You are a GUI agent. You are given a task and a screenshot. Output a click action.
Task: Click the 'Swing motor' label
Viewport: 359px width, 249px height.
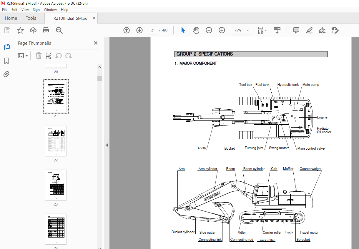[278, 148]
